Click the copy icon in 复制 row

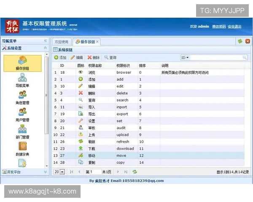click(x=81, y=162)
